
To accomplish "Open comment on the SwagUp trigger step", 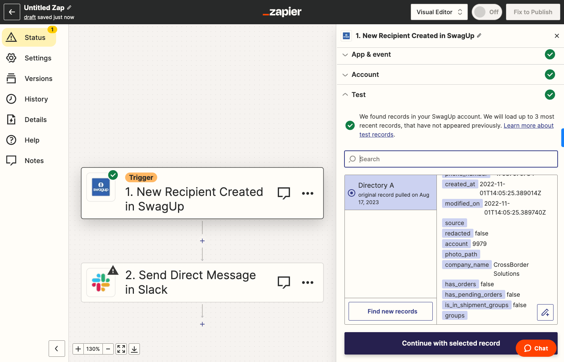I will coord(284,193).
